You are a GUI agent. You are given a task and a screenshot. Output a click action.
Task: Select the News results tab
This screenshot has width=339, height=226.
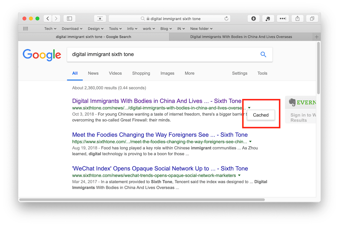[93, 73]
